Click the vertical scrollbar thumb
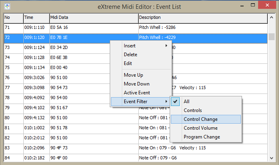Screen dimensions: 279x165 pos(271,37)
